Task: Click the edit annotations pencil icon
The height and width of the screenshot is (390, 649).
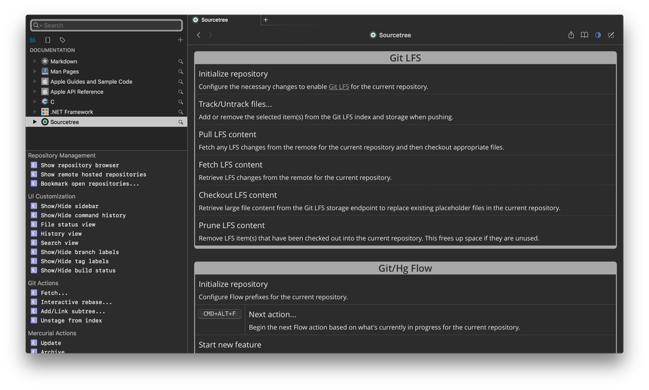Action: 611,35
